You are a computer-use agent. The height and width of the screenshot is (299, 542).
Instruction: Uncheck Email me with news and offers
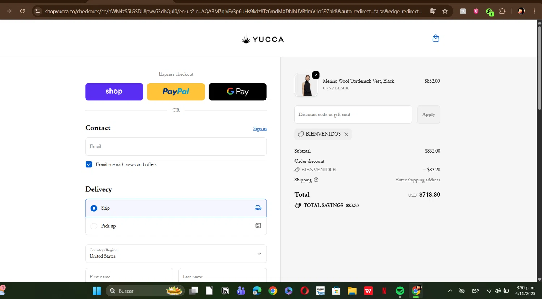(x=89, y=164)
